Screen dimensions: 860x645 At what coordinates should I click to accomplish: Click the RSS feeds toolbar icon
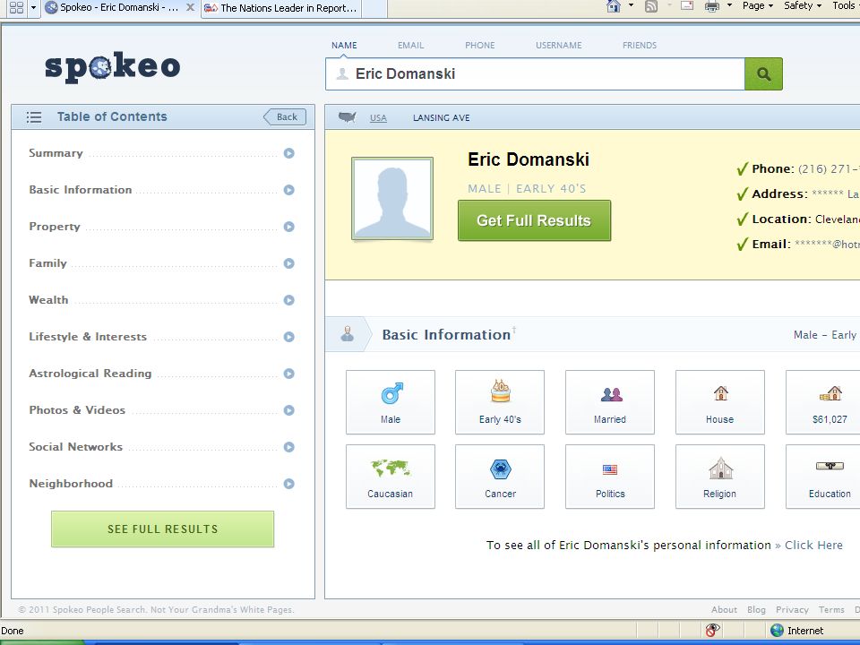point(651,6)
